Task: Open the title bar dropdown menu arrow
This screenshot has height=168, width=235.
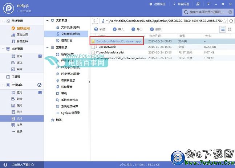Action: click(208, 4)
